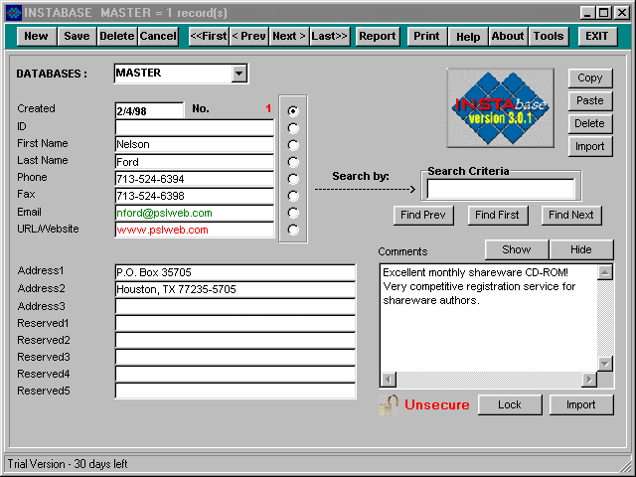The width and height of the screenshot is (636, 477).
Task: Choose the radio button beside Phone field
Action: click(293, 179)
